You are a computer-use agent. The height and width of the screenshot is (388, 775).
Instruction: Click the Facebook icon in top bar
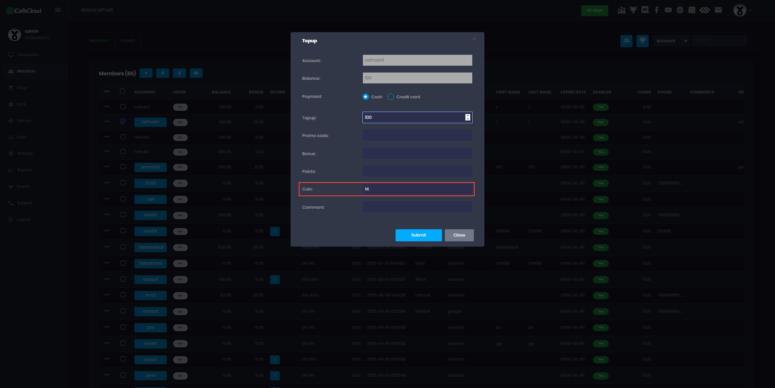tap(657, 10)
